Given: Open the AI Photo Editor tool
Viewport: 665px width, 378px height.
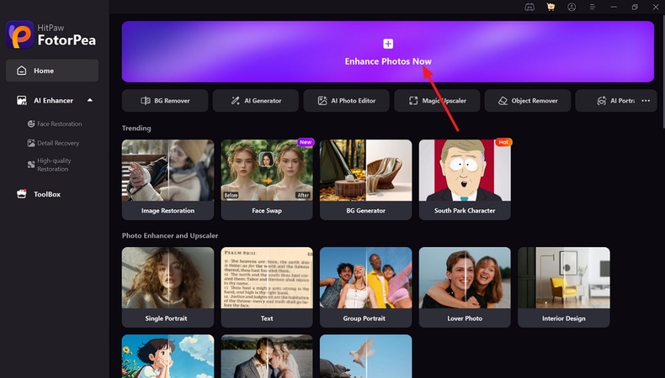Looking at the screenshot, I should [x=347, y=101].
